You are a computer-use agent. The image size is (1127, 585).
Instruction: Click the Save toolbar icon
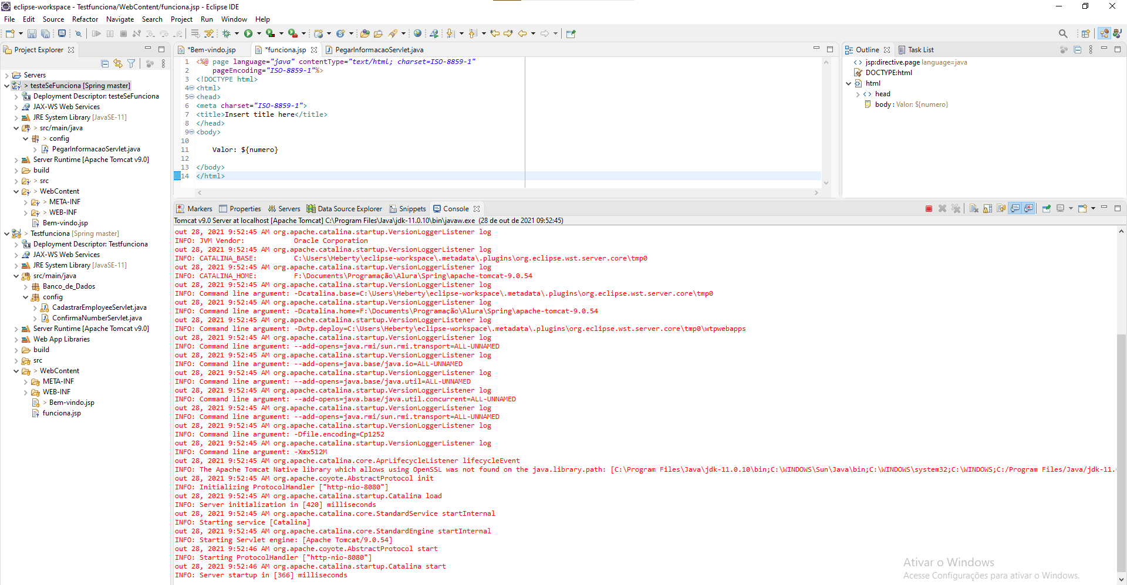[32, 34]
